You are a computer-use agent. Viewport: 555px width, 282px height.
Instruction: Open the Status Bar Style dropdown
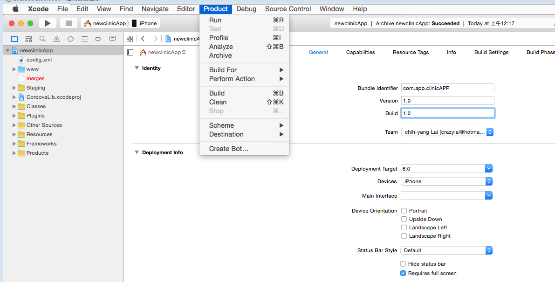click(447, 250)
